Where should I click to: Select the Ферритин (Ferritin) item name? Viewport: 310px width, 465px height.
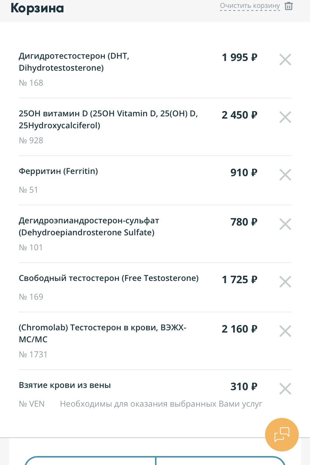(58, 171)
